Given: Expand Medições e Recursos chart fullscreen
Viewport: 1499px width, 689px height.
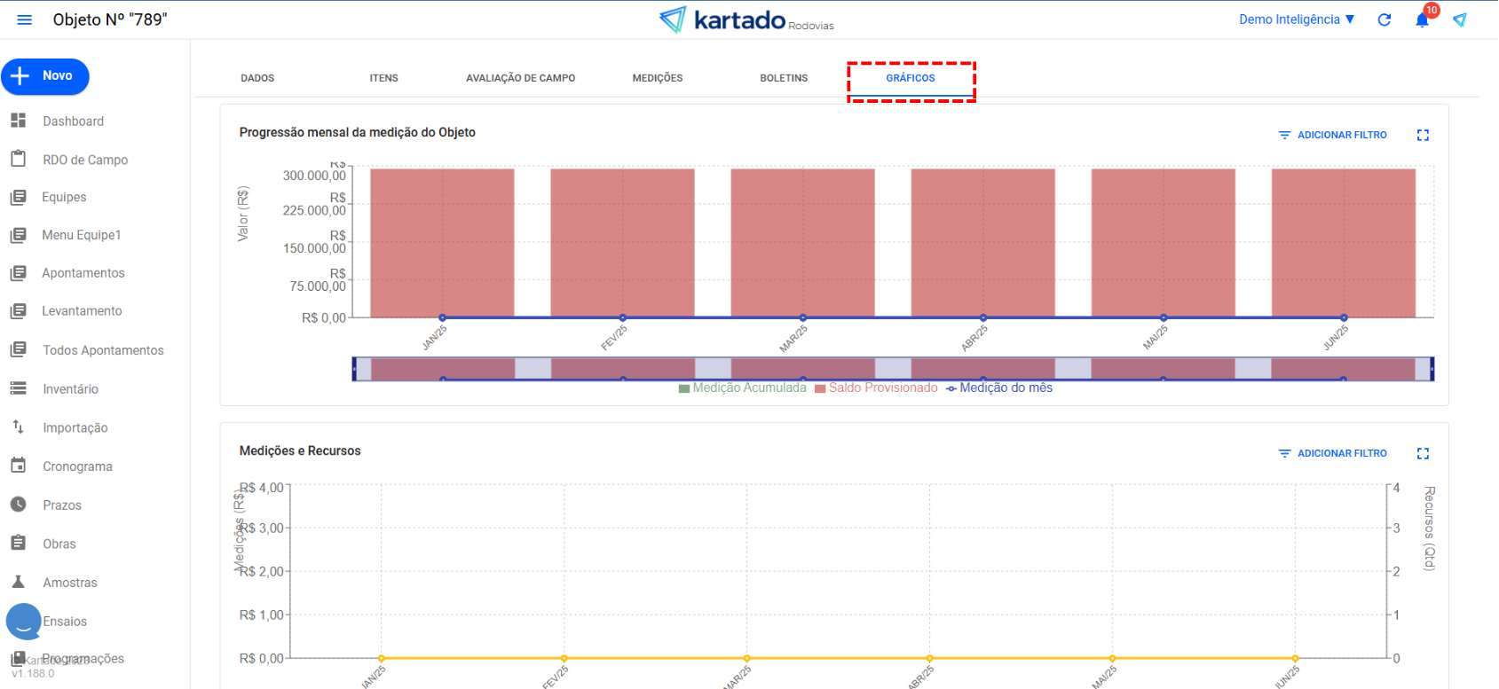Looking at the screenshot, I should tap(1423, 453).
